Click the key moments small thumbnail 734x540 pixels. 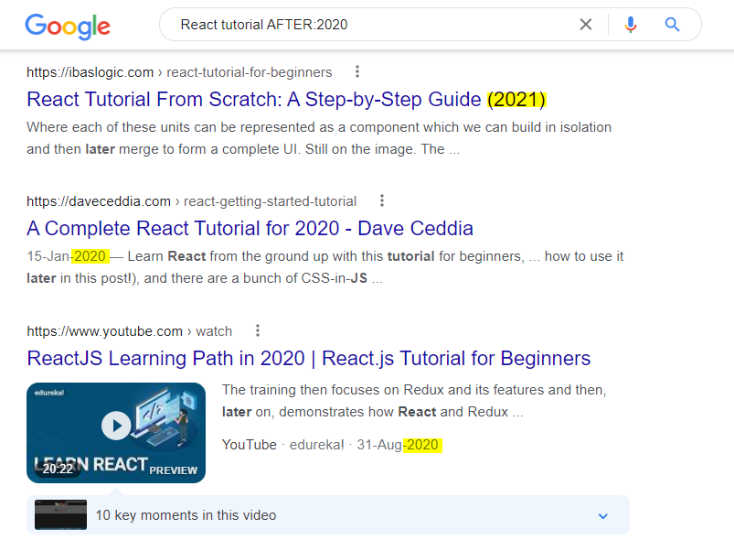tap(60, 514)
